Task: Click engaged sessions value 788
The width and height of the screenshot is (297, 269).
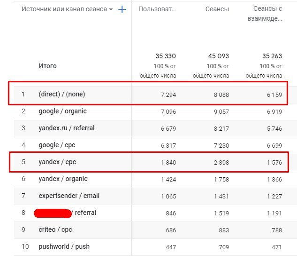Action: tap(277, 230)
